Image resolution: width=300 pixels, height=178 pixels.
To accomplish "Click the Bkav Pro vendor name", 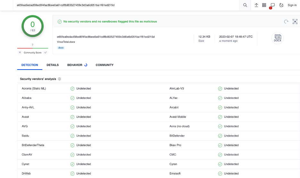I will [x=175, y=145].
